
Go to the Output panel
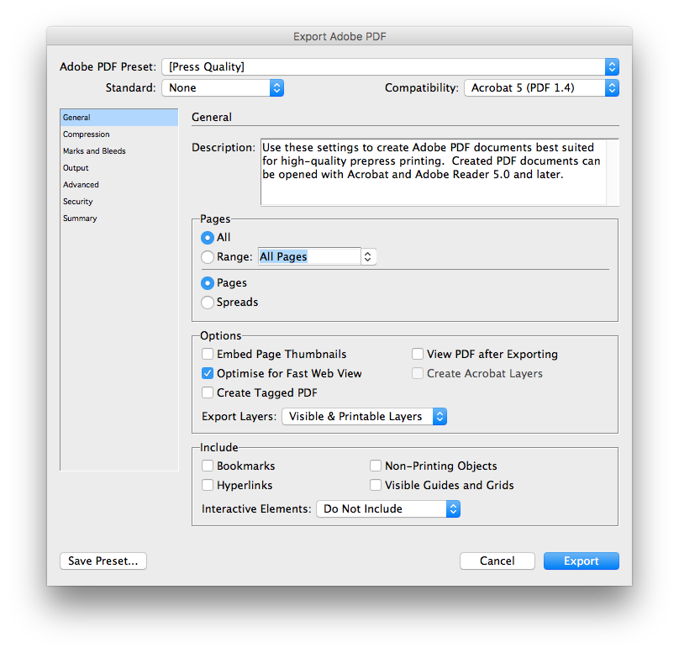pos(119,168)
